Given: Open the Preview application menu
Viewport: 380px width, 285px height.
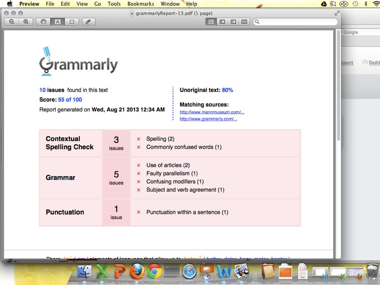Looking at the screenshot, I should point(29,4).
